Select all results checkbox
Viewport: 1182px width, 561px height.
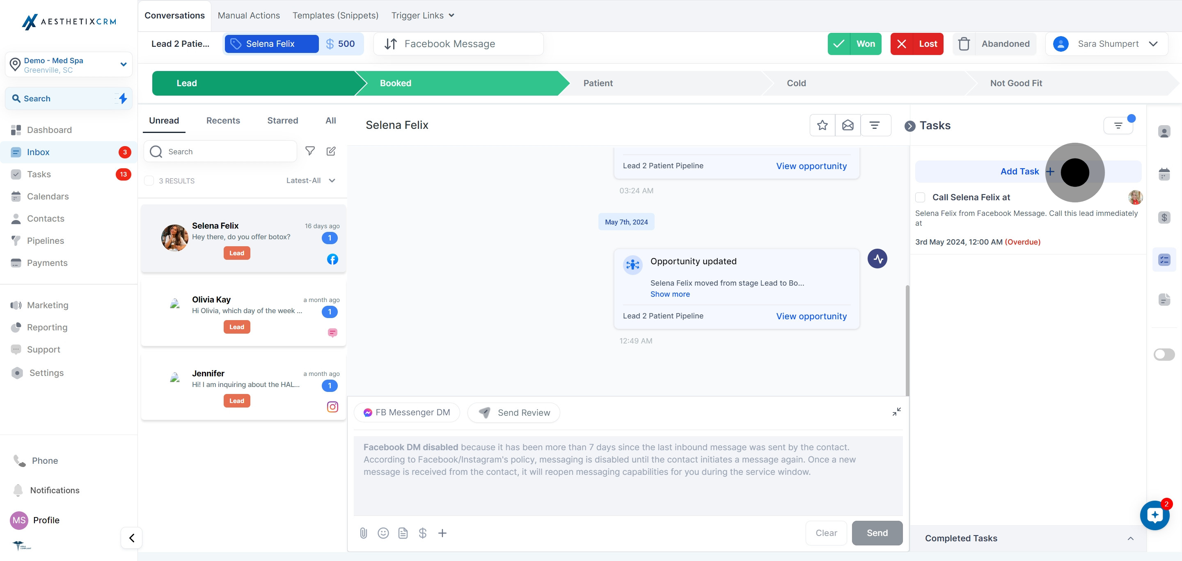149,181
